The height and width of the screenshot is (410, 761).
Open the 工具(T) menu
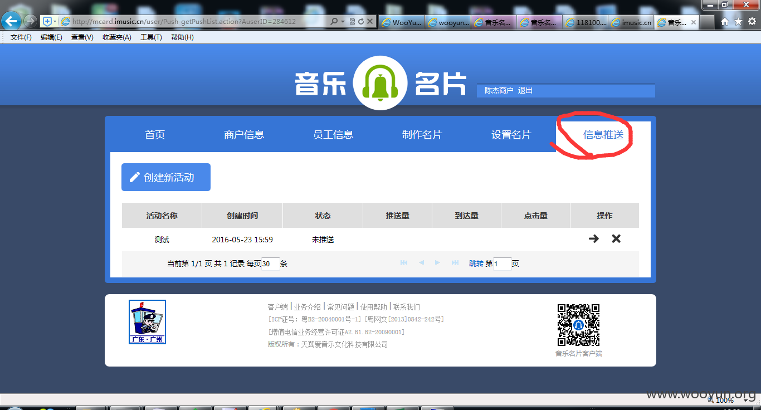151,37
